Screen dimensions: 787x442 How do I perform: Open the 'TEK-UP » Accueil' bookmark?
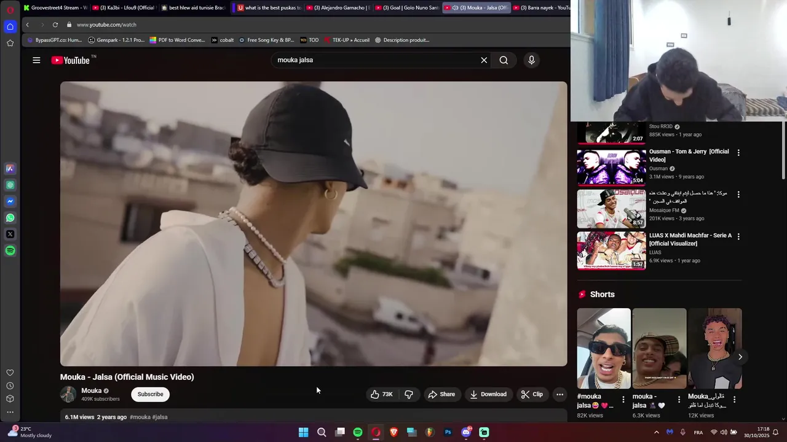pyautogui.click(x=347, y=40)
